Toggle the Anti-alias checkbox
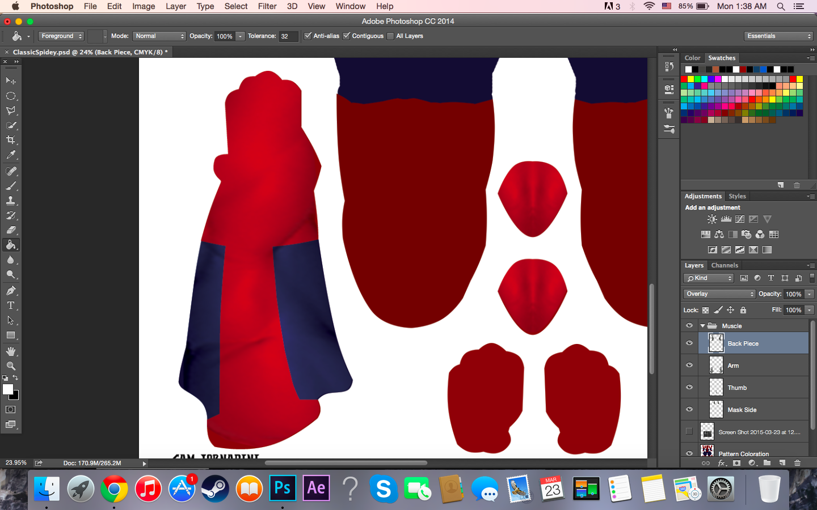Screen dimensions: 817x510 [308, 36]
